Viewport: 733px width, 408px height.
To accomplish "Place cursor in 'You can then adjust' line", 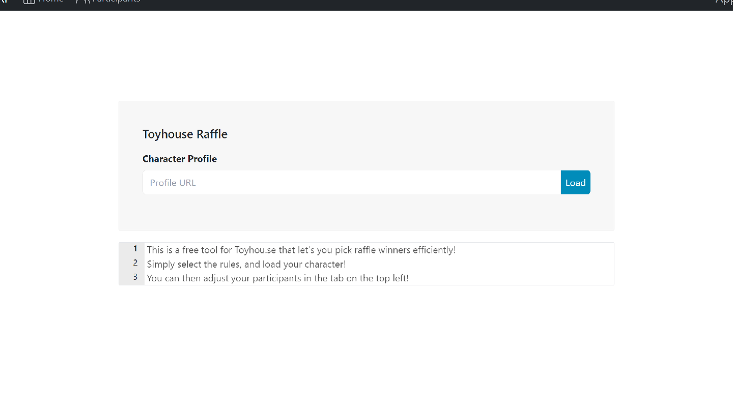I will (x=278, y=278).
